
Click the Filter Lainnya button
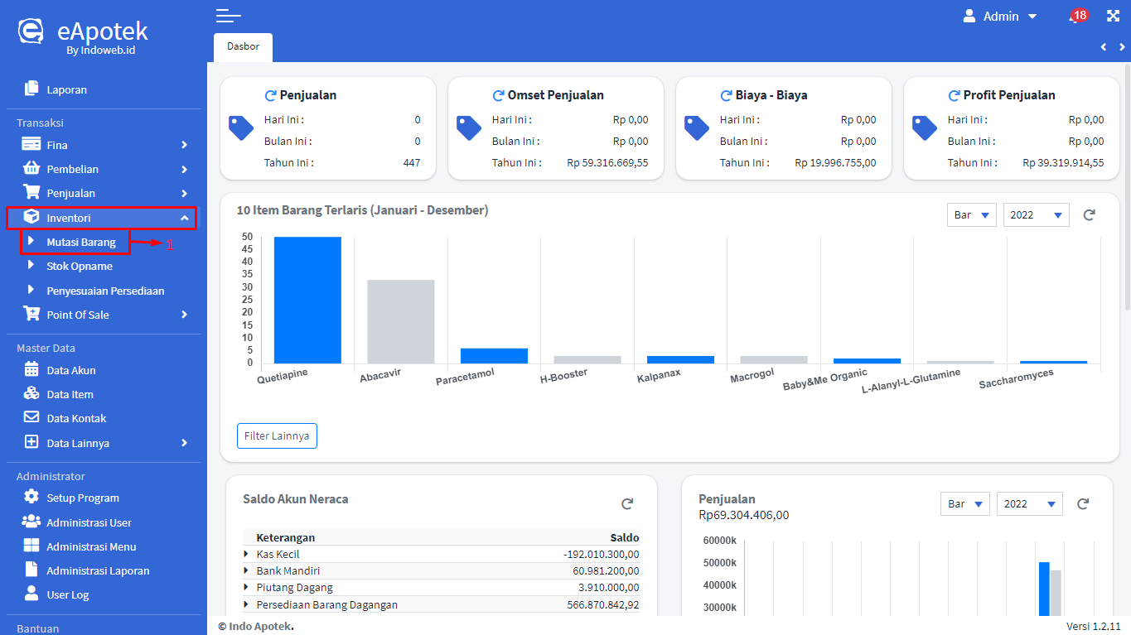click(x=277, y=435)
